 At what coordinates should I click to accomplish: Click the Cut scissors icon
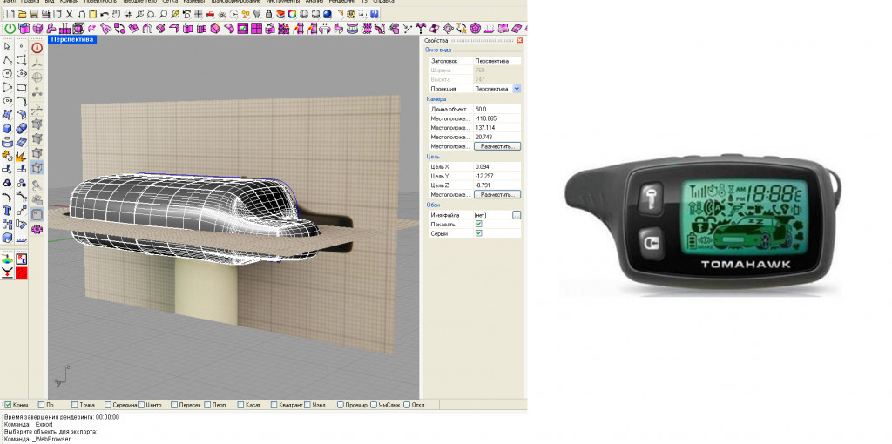(70, 14)
